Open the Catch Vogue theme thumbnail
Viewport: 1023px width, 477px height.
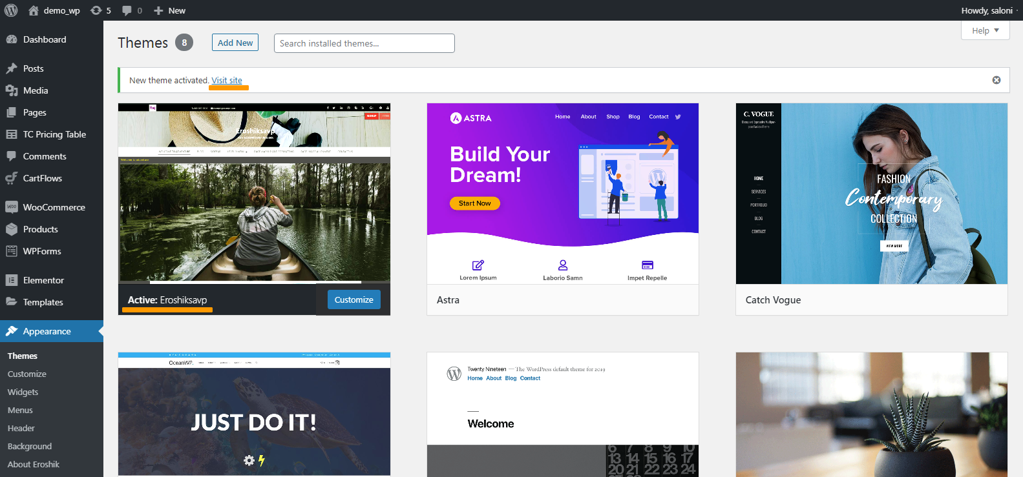pos(872,194)
